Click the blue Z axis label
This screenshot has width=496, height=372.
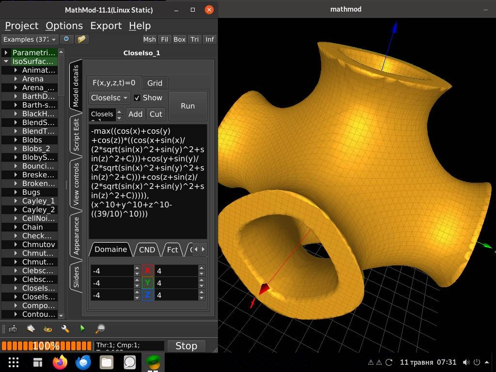coord(147,295)
